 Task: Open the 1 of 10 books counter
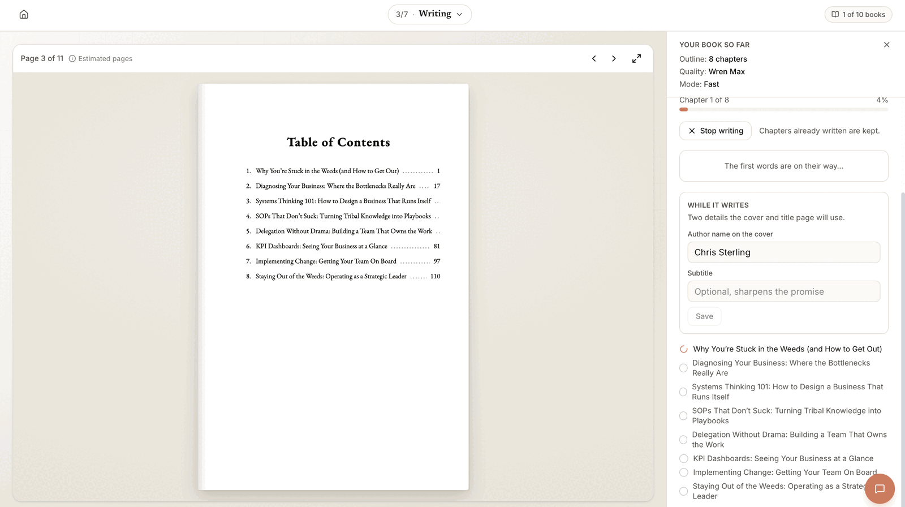[x=858, y=15]
